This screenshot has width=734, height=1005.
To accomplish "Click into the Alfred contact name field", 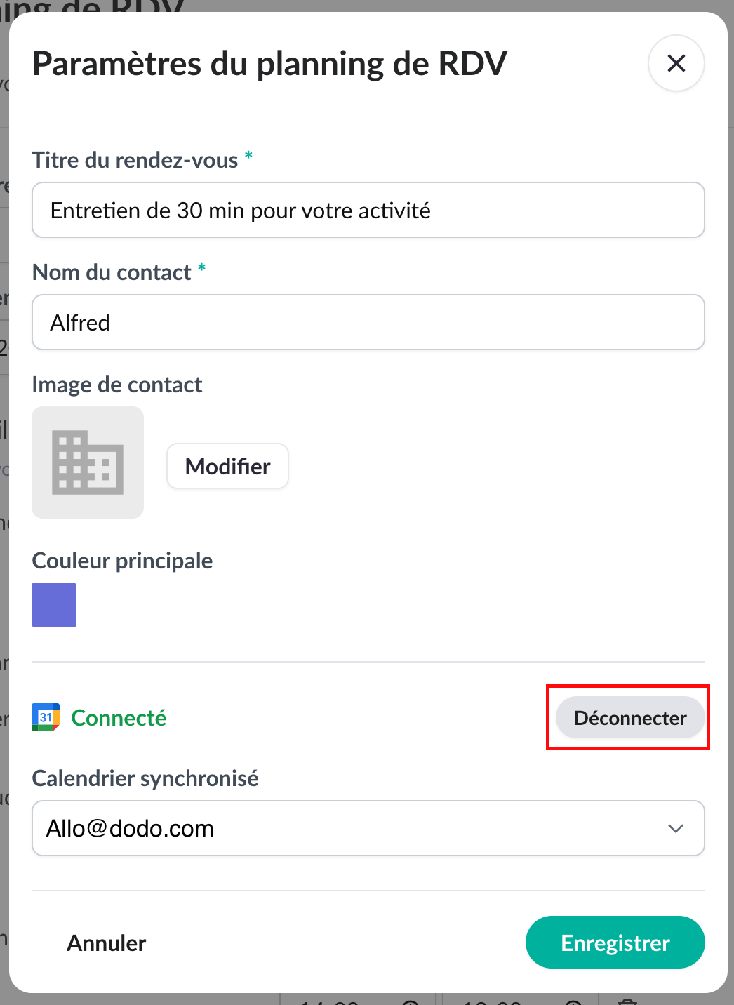I will [x=368, y=323].
